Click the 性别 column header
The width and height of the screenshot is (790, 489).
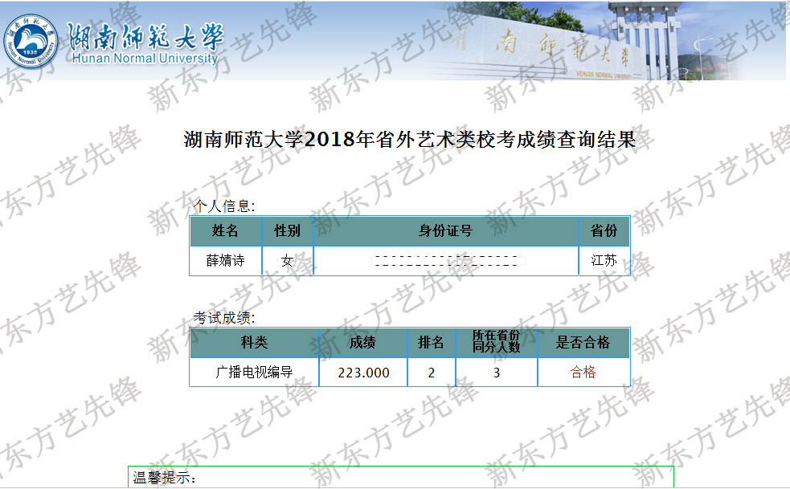point(287,230)
